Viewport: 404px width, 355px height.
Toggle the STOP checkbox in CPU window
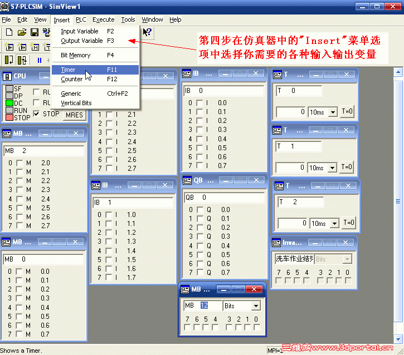(37, 114)
